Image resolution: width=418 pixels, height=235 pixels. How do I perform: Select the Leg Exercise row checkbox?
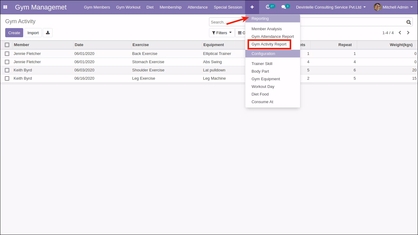coord(7,78)
